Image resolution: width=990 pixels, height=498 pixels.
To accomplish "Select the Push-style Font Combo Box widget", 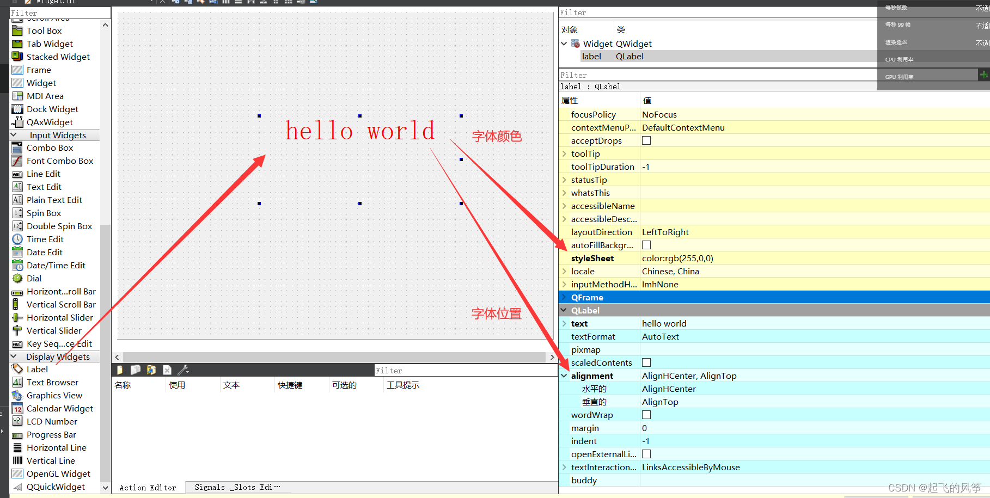I will (59, 161).
